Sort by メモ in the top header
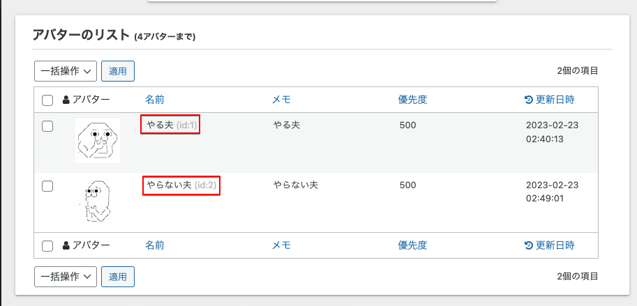637x306 pixels. 282,100
